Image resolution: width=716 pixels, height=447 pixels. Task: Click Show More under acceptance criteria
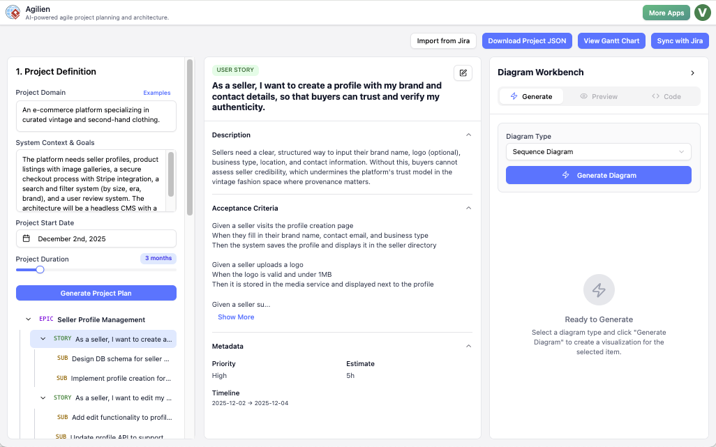point(236,317)
